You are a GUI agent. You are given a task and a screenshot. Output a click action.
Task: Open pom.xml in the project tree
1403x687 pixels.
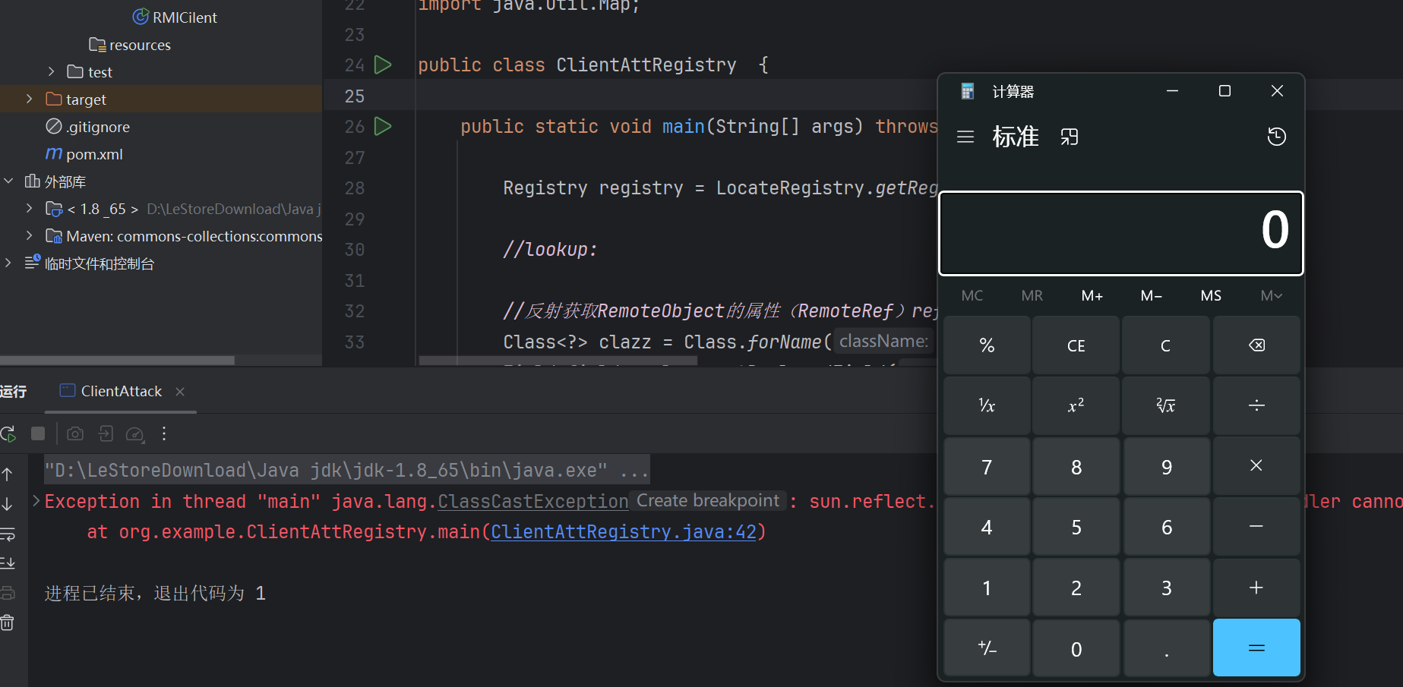[x=94, y=154]
